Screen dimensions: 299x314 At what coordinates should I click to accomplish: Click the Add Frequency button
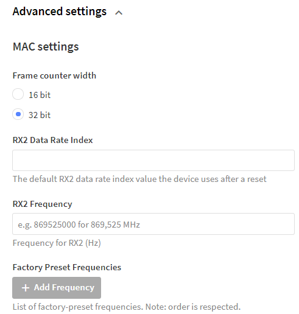[57, 288]
